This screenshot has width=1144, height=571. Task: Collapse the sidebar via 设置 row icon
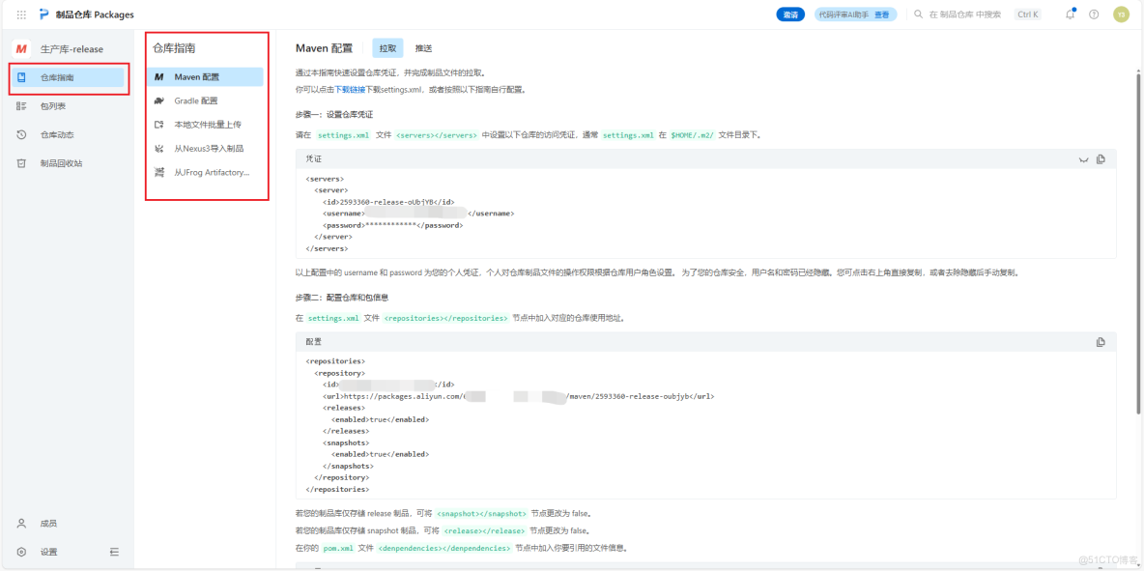(x=114, y=551)
